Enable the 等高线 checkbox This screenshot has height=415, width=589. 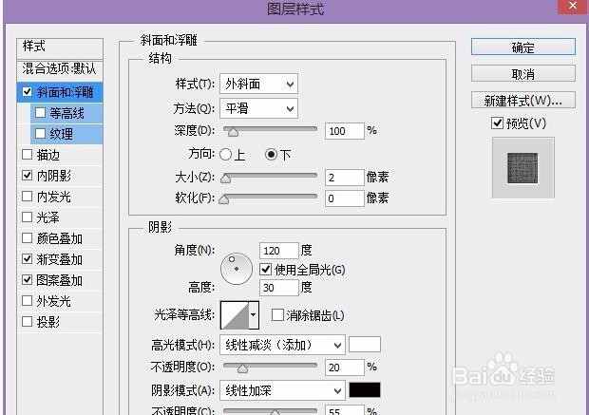click(40, 113)
